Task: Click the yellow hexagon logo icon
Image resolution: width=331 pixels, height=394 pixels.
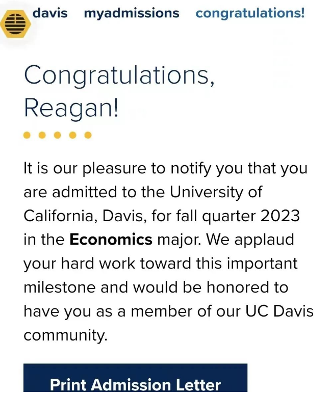Action: (x=15, y=23)
